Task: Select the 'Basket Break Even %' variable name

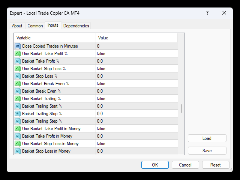Action: click(42, 91)
